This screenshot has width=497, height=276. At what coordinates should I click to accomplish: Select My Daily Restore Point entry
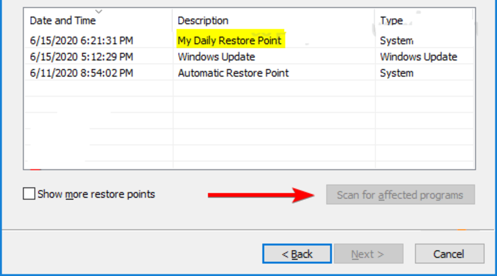(230, 40)
